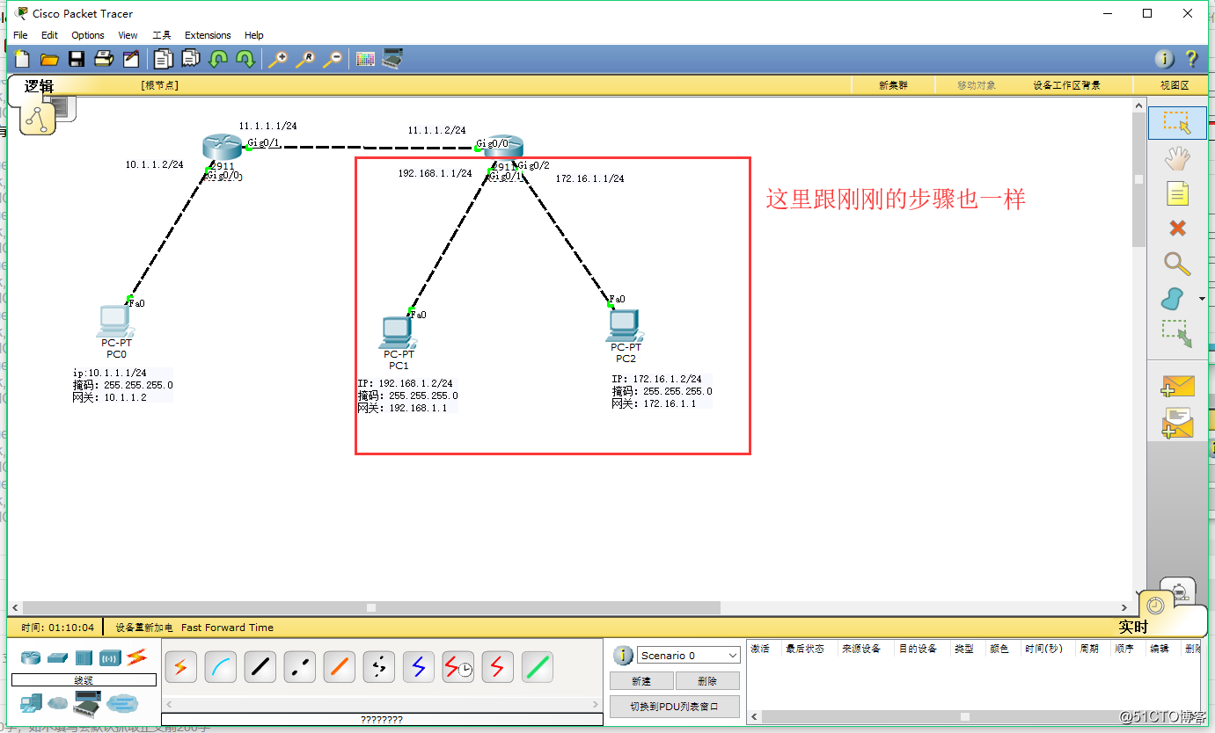This screenshot has width=1215, height=733.
Task: Select the Hubs device category
Action: pyautogui.click(x=84, y=657)
